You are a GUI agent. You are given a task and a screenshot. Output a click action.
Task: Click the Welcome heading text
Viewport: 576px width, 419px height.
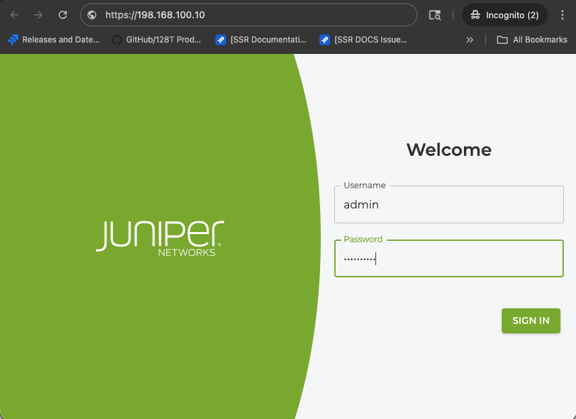(x=449, y=150)
